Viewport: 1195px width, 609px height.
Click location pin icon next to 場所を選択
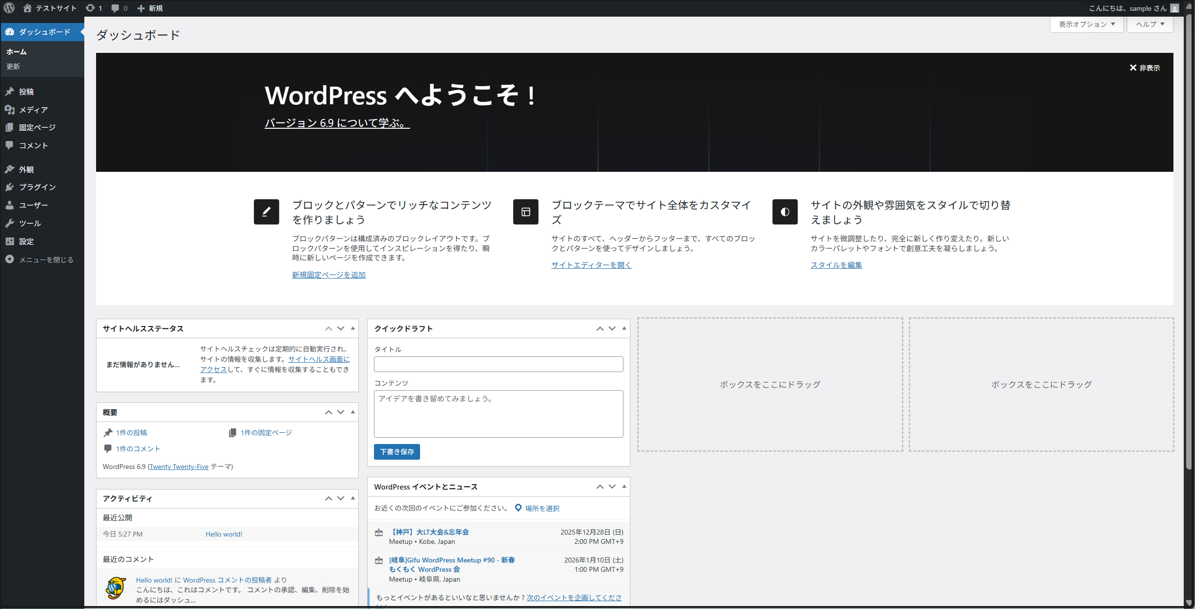click(518, 508)
